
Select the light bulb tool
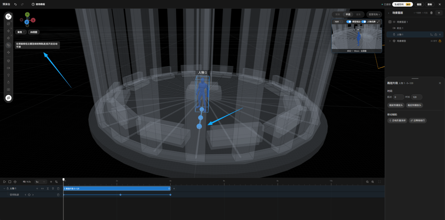9,75
